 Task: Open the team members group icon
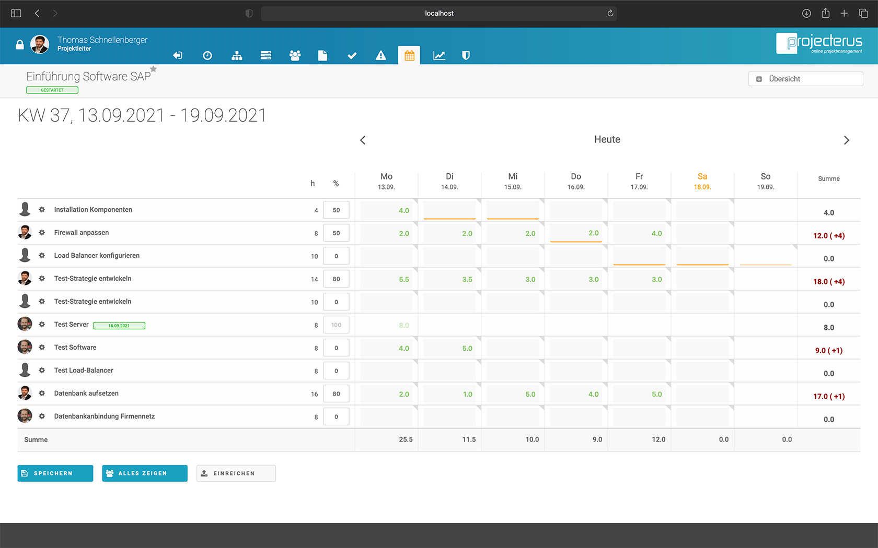click(x=295, y=55)
